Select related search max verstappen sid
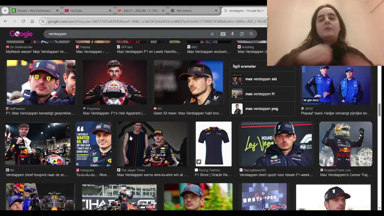The width and height of the screenshot is (384, 216). 262,79
